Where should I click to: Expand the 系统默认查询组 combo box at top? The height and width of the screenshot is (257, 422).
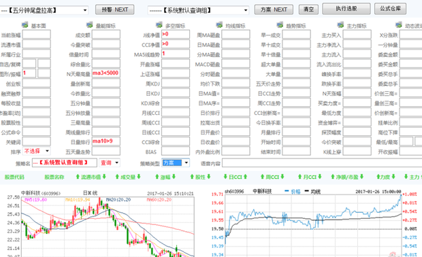[246, 10]
